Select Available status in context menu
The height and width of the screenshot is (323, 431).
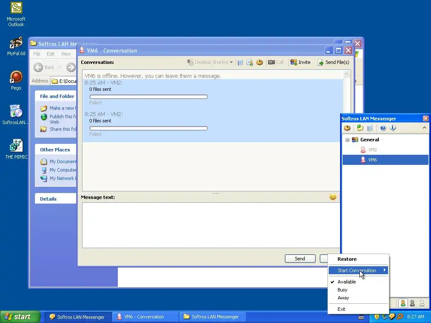tap(359, 282)
